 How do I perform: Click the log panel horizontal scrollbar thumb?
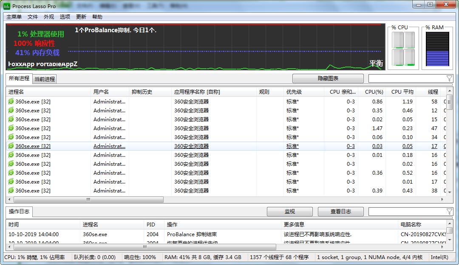click(x=145, y=247)
